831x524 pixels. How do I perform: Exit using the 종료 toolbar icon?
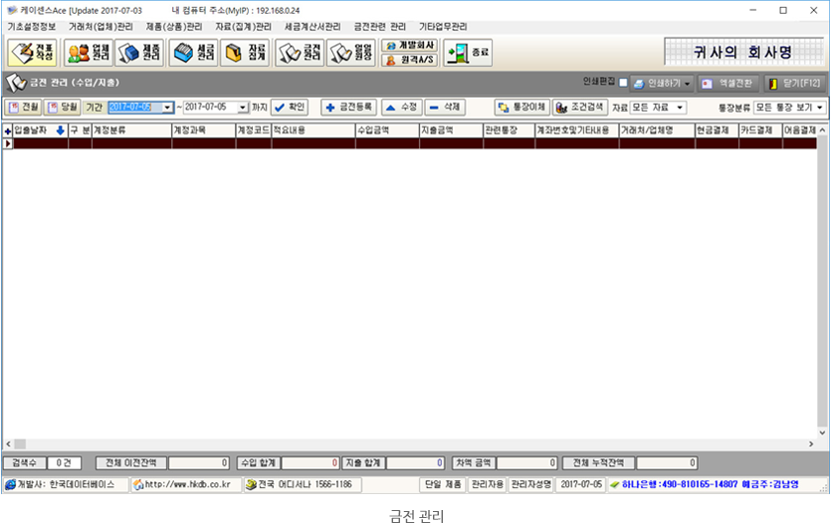coord(468,53)
